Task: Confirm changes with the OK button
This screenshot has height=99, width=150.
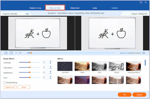Action: [124, 95]
